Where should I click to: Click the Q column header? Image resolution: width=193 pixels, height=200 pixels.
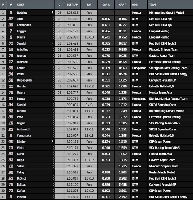click(59, 5)
